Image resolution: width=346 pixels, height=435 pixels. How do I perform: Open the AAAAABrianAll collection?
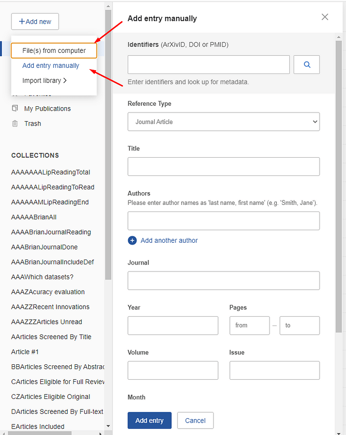(34, 217)
